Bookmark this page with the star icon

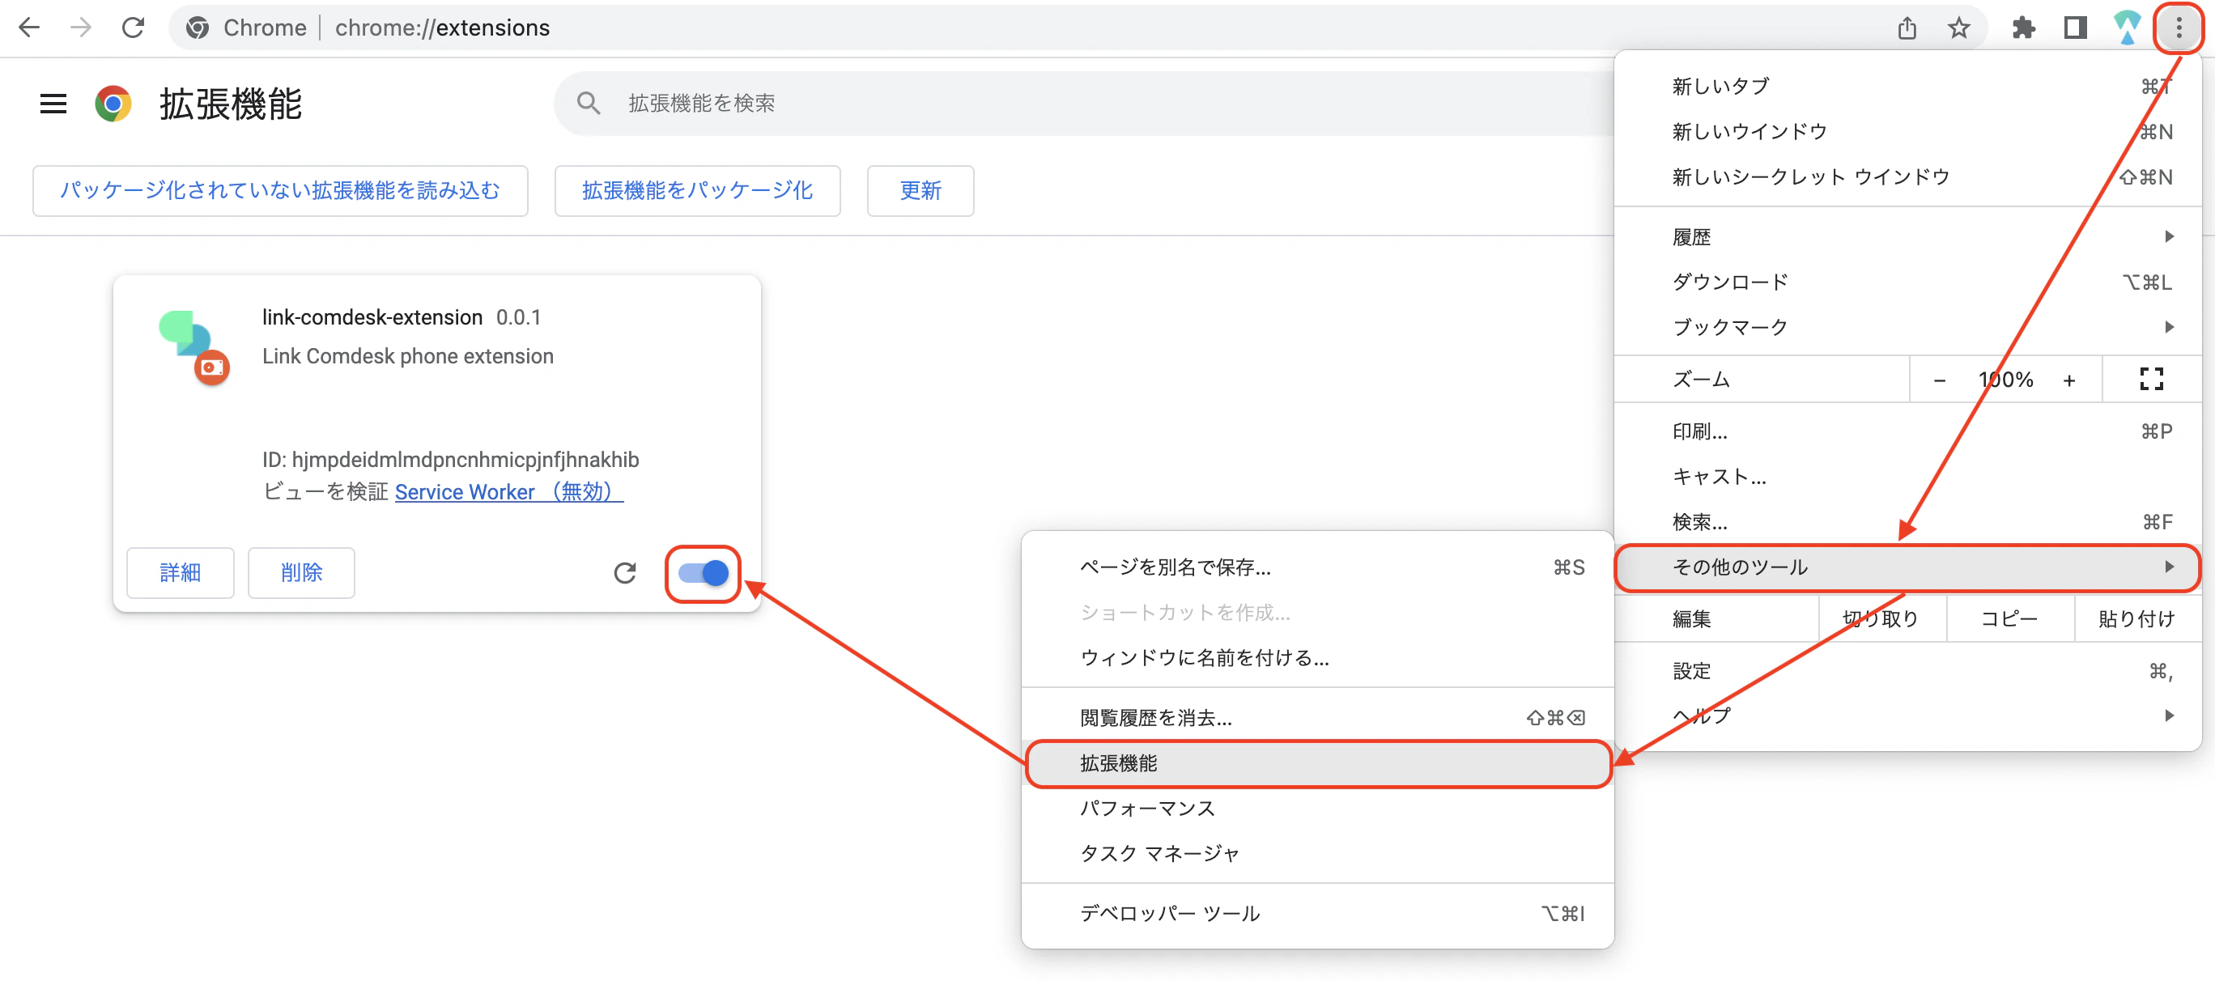click(x=1958, y=28)
